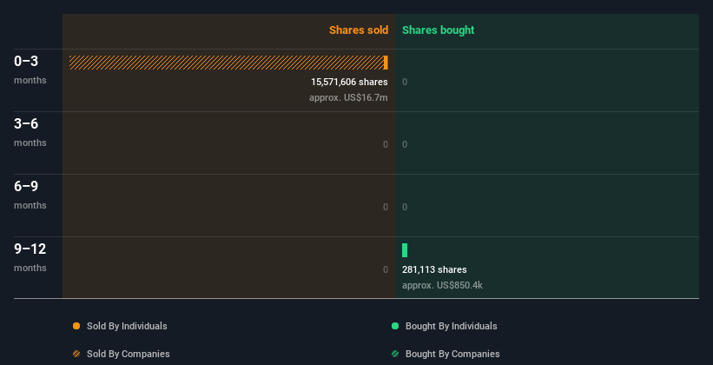
Task: Click the orange Sold By Individuals dot
Action: pos(76,326)
